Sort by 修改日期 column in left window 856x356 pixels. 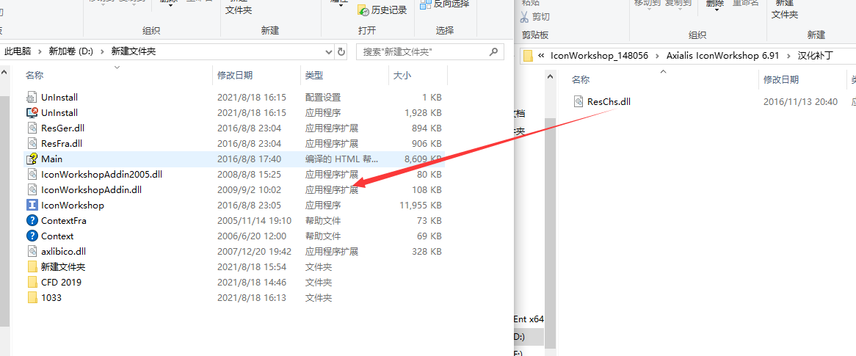235,76
